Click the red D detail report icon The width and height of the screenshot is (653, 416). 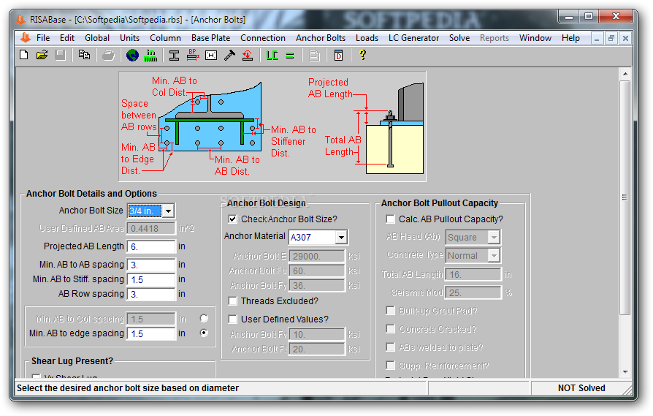point(339,55)
